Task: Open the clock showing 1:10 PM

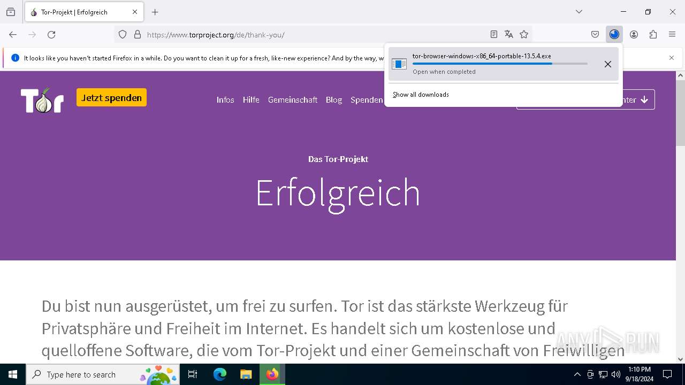Action: (640, 374)
